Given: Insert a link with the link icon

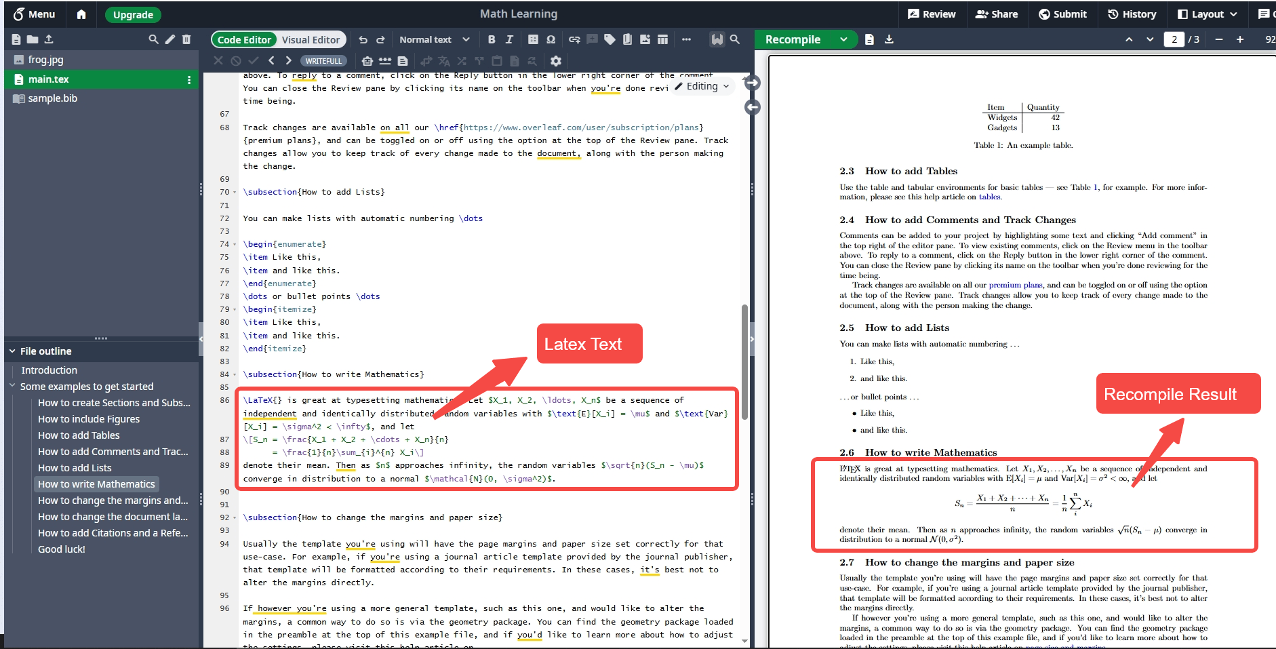Looking at the screenshot, I should [574, 39].
